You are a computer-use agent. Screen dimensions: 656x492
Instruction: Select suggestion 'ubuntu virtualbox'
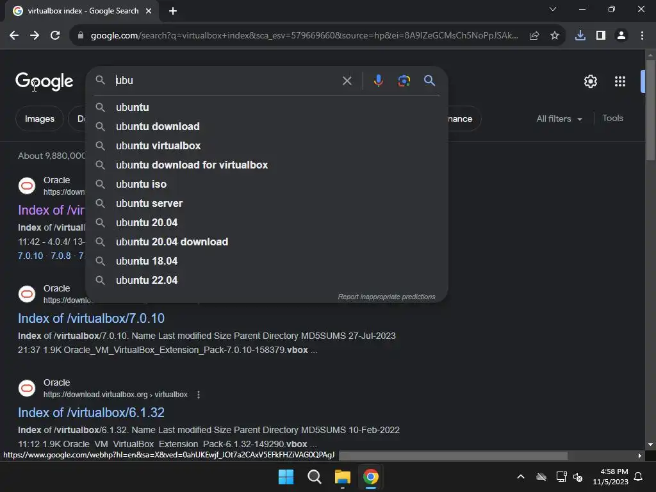click(266, 145)
